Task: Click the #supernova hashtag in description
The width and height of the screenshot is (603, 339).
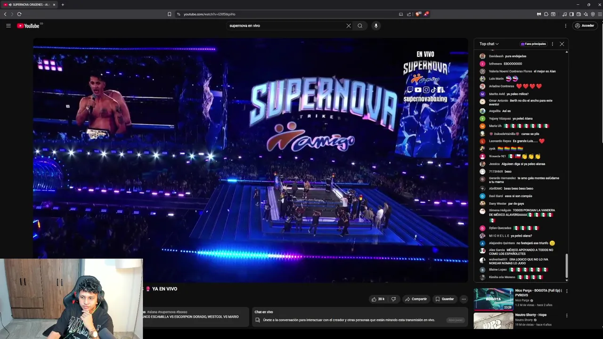Action: (x=166, y=312)
